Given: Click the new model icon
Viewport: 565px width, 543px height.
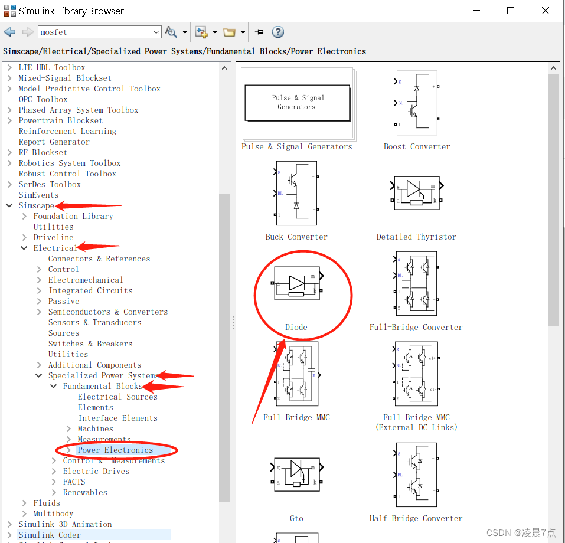Looking at the screenshot, I should [x=201, y=32].
